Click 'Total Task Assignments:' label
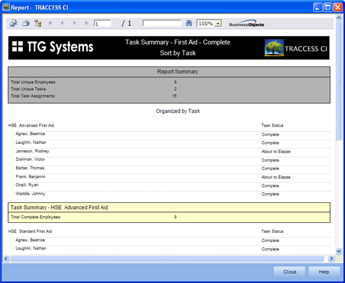The image size is (345, 283). 33,96
